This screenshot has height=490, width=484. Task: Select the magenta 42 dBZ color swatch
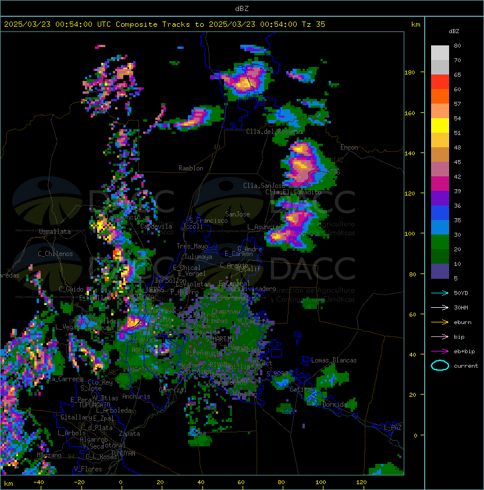pos(440,184)
